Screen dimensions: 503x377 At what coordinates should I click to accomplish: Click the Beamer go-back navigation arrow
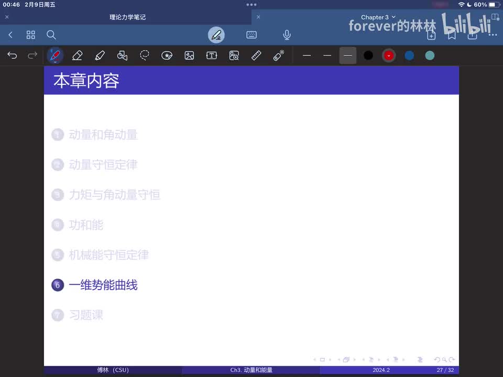(x=437, y=360)
